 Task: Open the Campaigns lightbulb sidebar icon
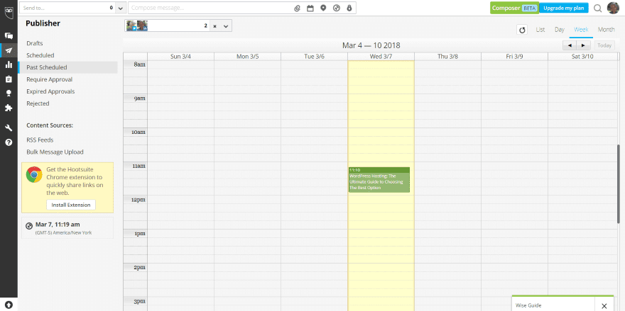(x=9, y=93)
